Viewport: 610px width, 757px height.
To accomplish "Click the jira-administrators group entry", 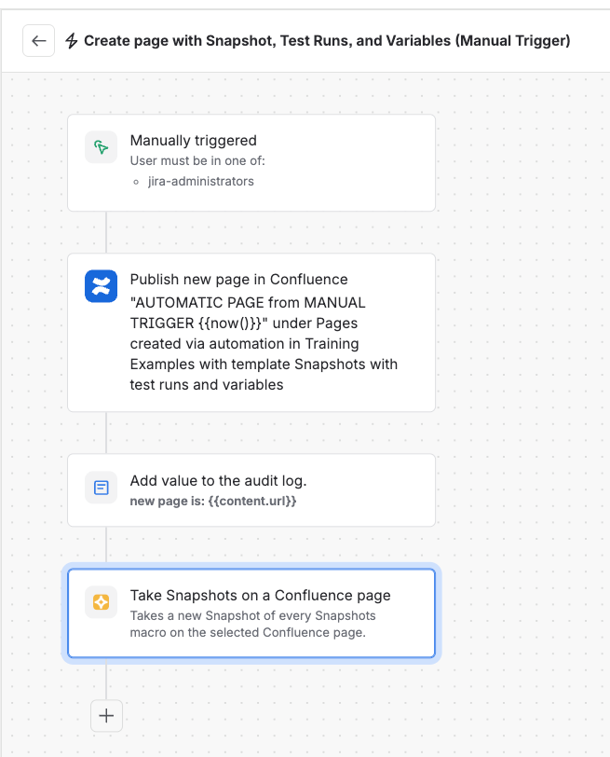I will point(200,182).
